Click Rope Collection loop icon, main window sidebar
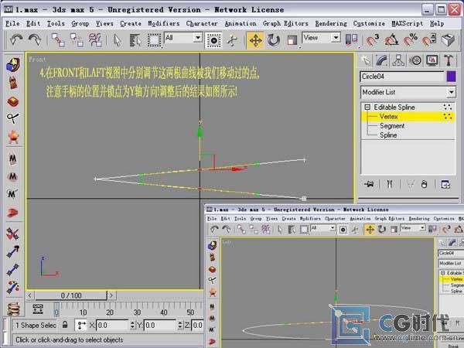The image size is (464, 348). tap(12, 118)
